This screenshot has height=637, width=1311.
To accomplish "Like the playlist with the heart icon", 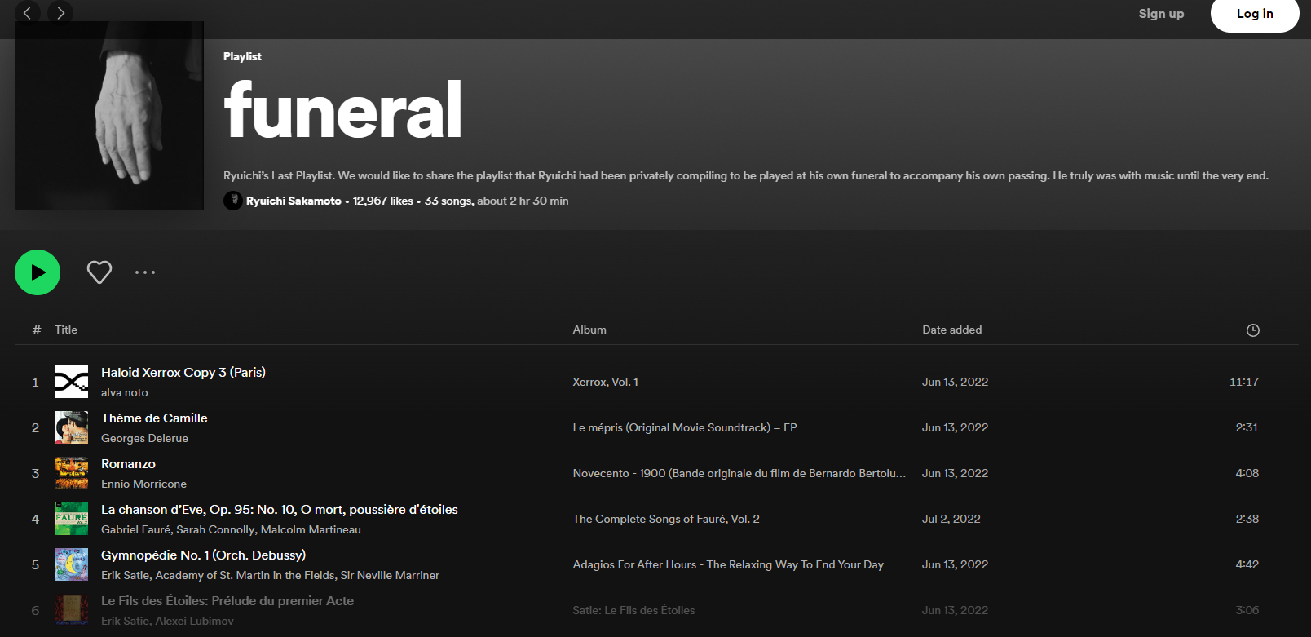I will [x=99, y=272].
